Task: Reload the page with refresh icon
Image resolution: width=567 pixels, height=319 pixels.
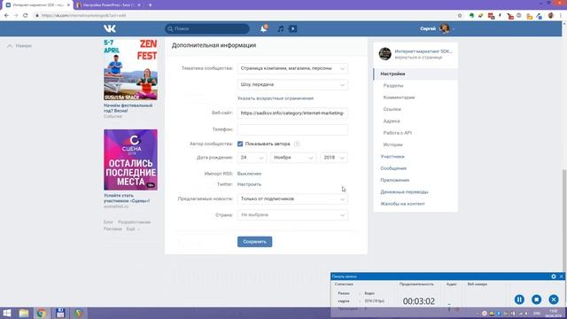Action: click(26, 16)
